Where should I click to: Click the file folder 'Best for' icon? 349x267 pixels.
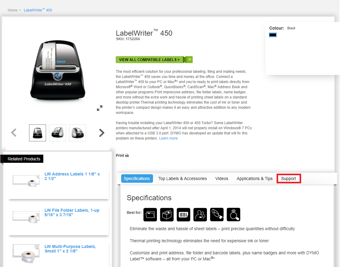click(x=150, y=214)
